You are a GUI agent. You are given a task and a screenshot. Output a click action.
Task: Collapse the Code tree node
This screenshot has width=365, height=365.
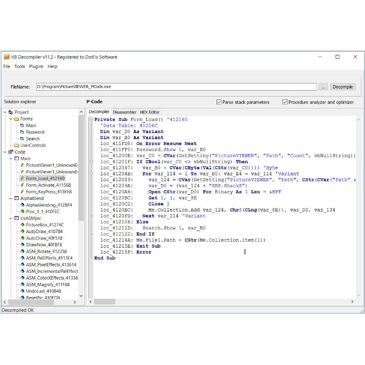click(5, 152)
